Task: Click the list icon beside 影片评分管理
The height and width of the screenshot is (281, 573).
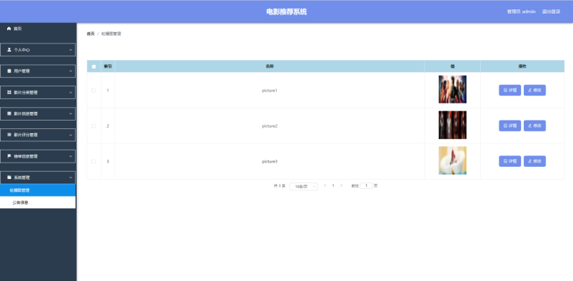Action: (9, 135)
